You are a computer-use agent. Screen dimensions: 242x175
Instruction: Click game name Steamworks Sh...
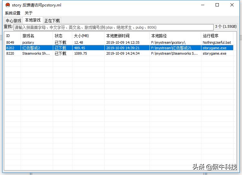[36, 53]
